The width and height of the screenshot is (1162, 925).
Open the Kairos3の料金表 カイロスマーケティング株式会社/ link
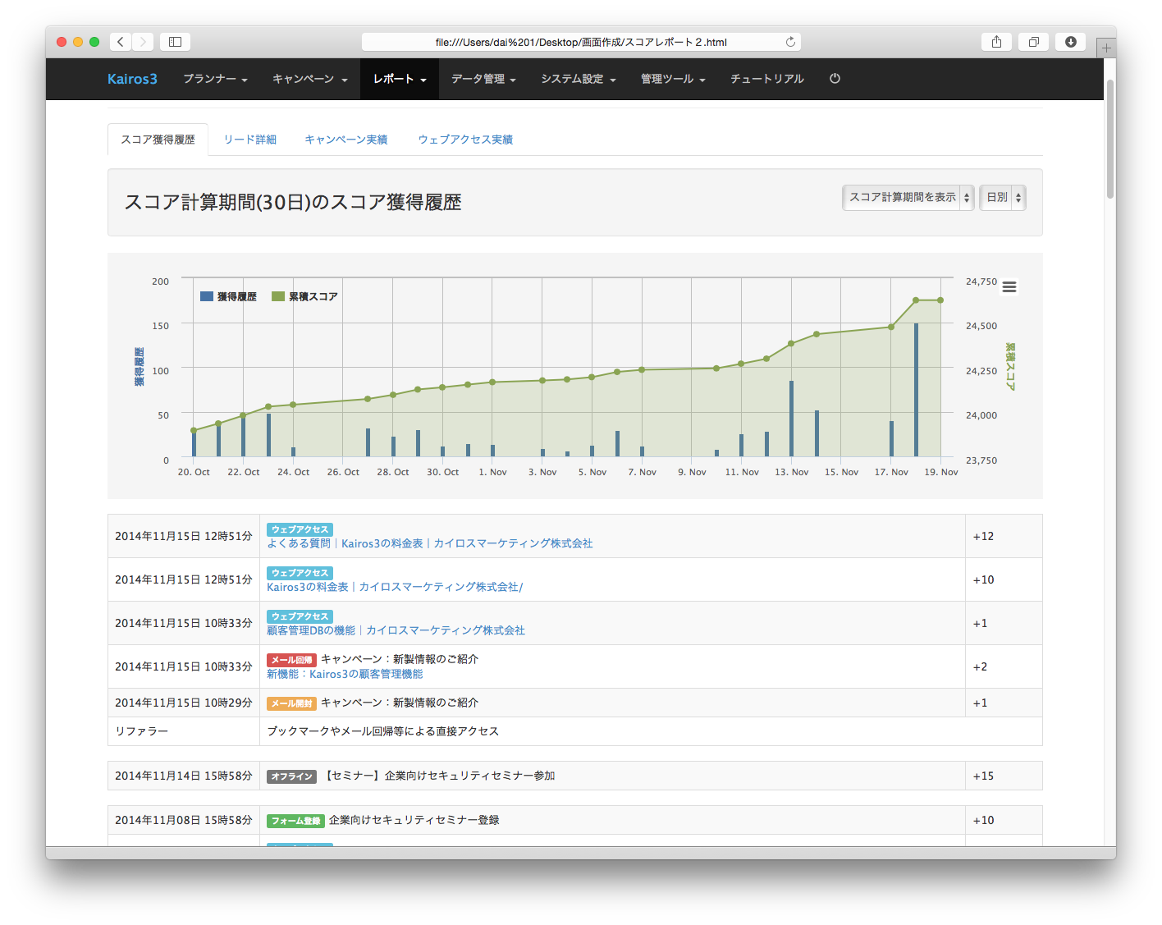coord(395,587)
